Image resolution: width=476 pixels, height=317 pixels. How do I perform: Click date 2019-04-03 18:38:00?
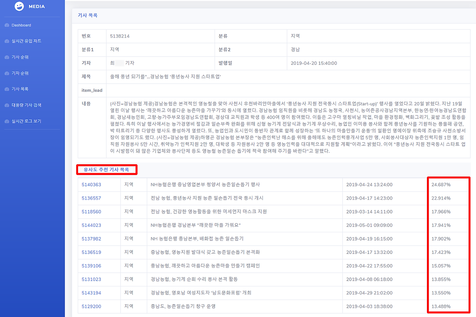[x=369, y=306]
